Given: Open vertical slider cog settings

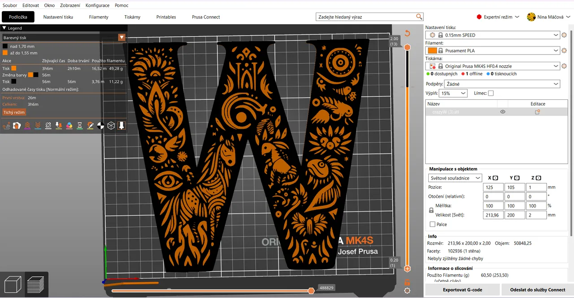Looking at the screenshot, I should 407,290.
